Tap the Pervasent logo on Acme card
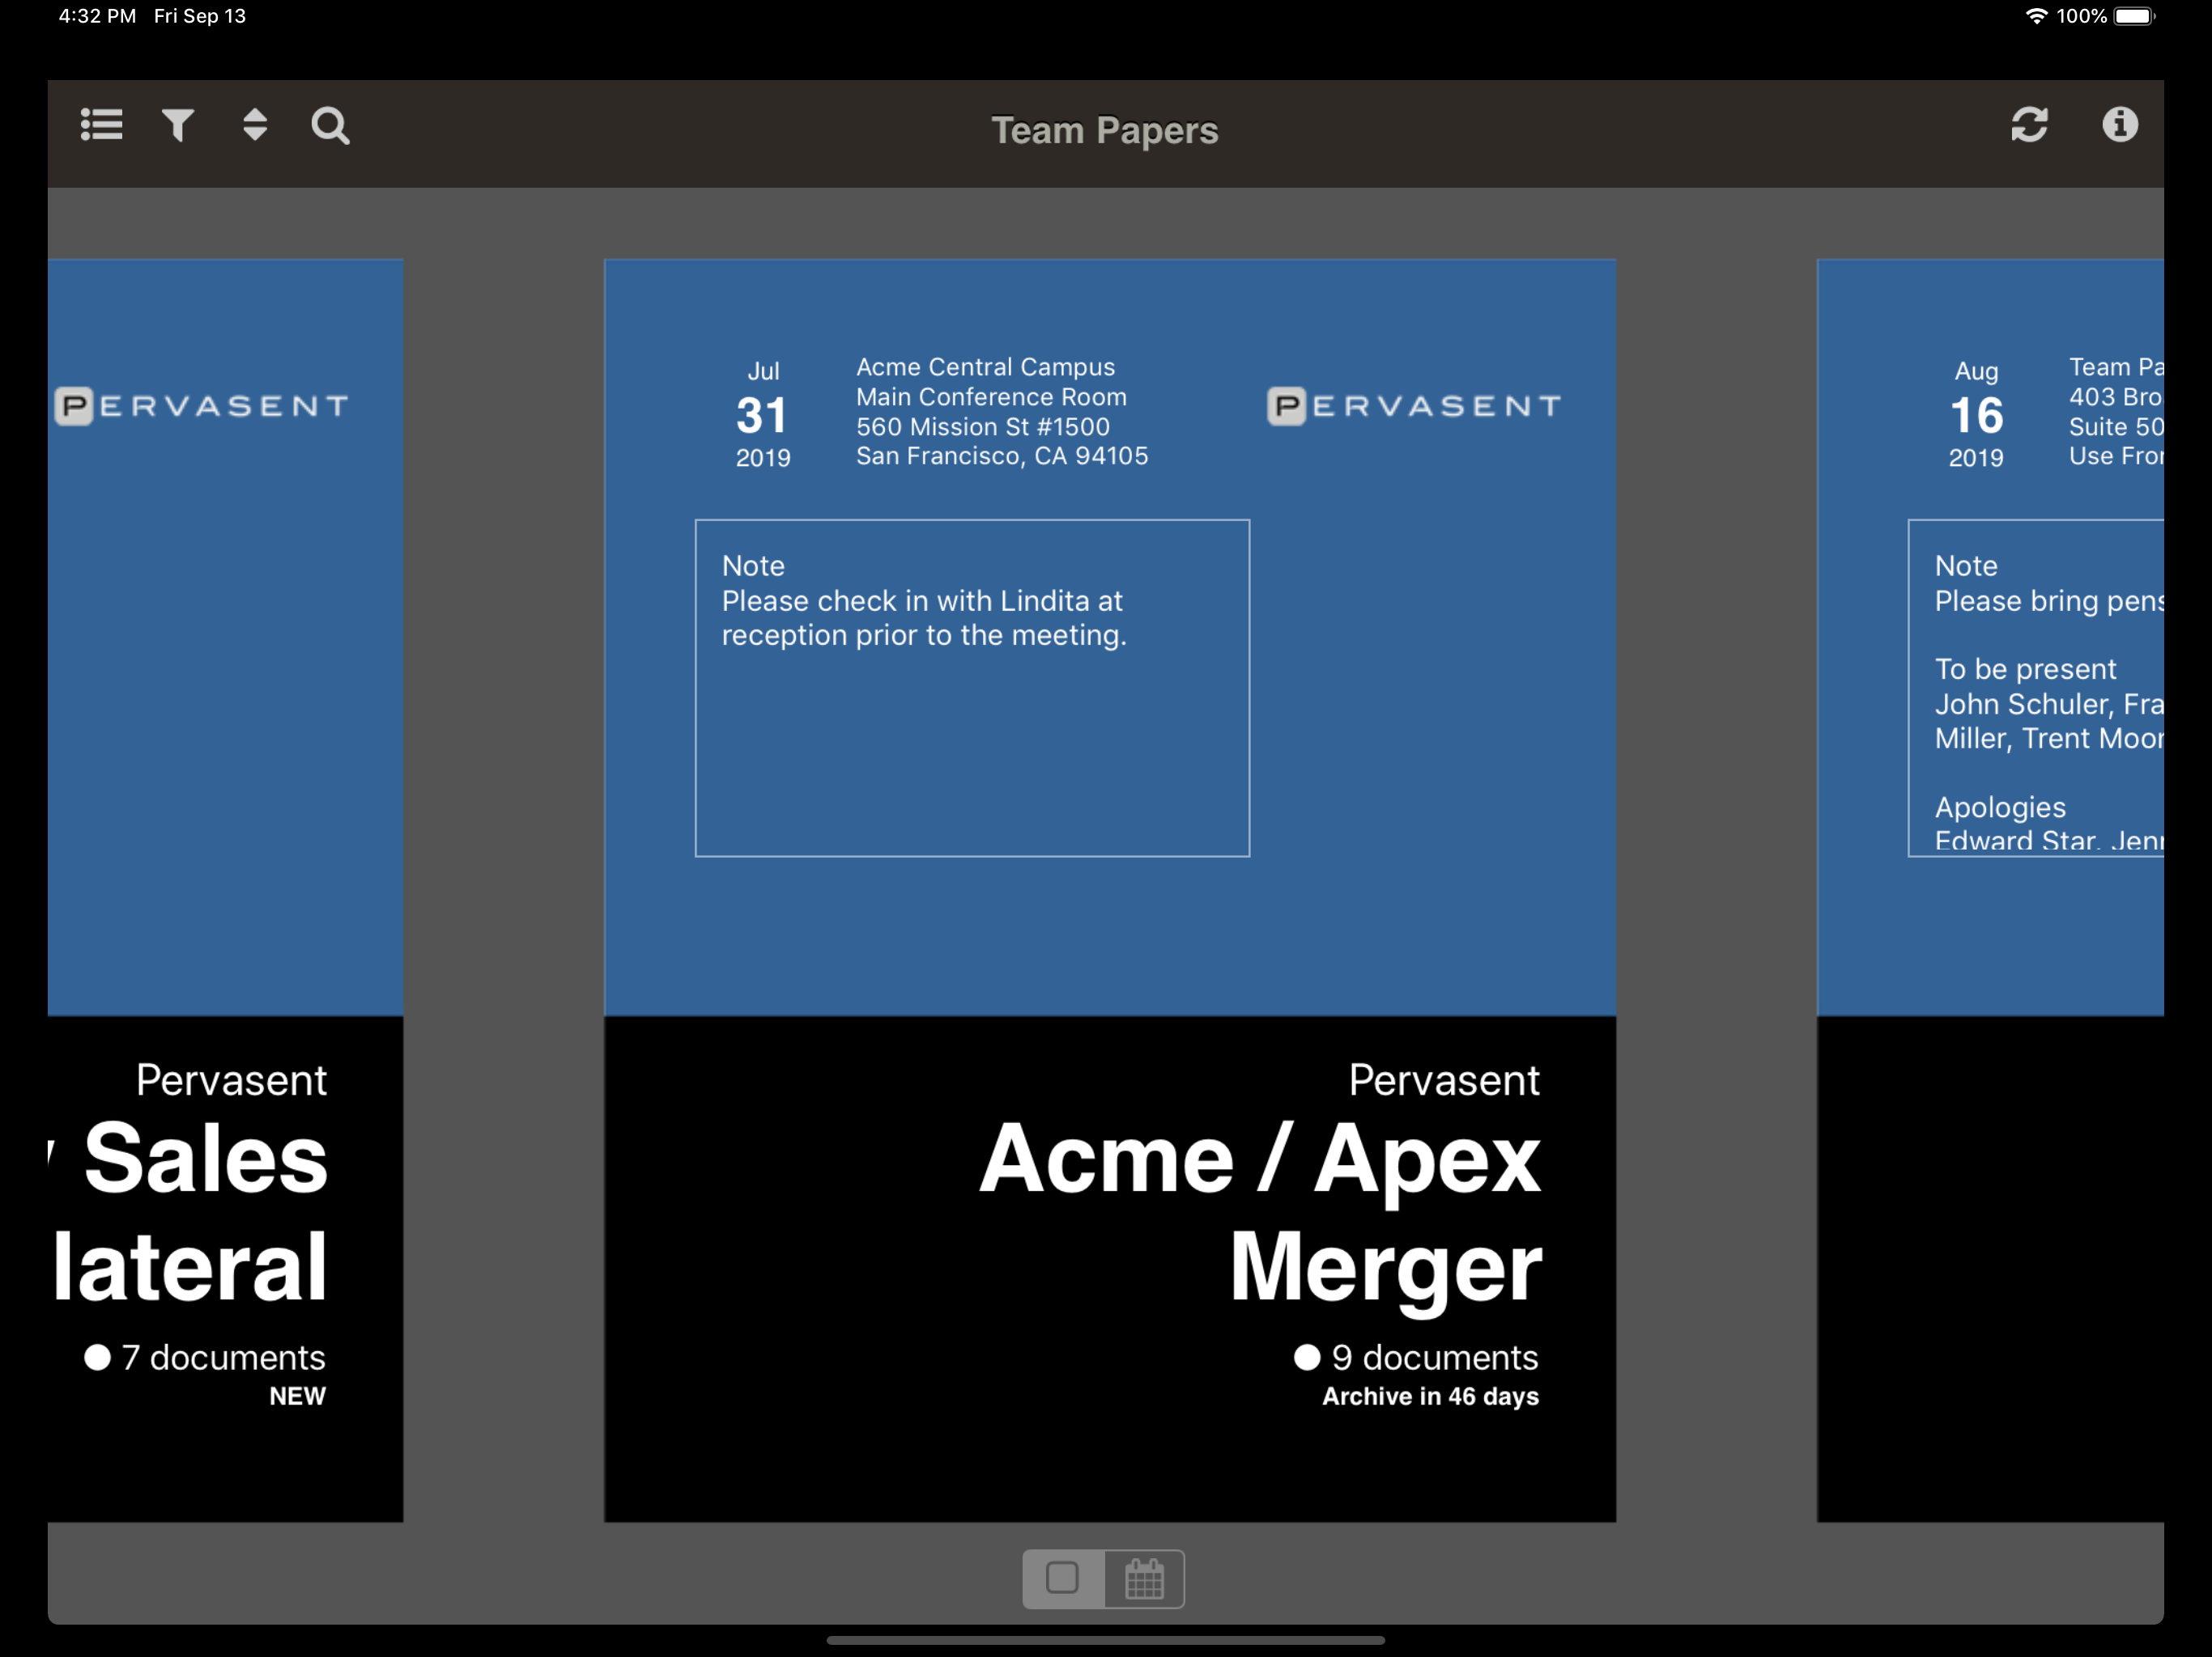Screen dimensions: 2212x1657 (x=1414, y=406)
